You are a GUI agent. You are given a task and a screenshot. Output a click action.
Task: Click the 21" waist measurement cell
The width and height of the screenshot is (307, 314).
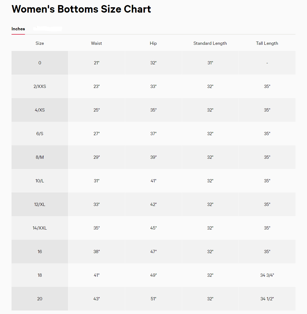click(97, 63)
